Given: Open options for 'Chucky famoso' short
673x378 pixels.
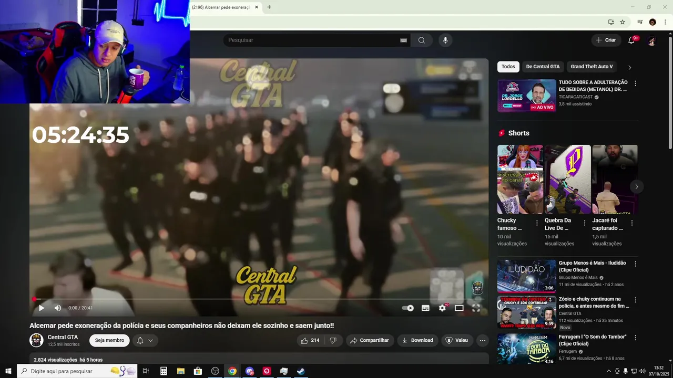Looking at the screenshot, I should click(x=537, y=223).
